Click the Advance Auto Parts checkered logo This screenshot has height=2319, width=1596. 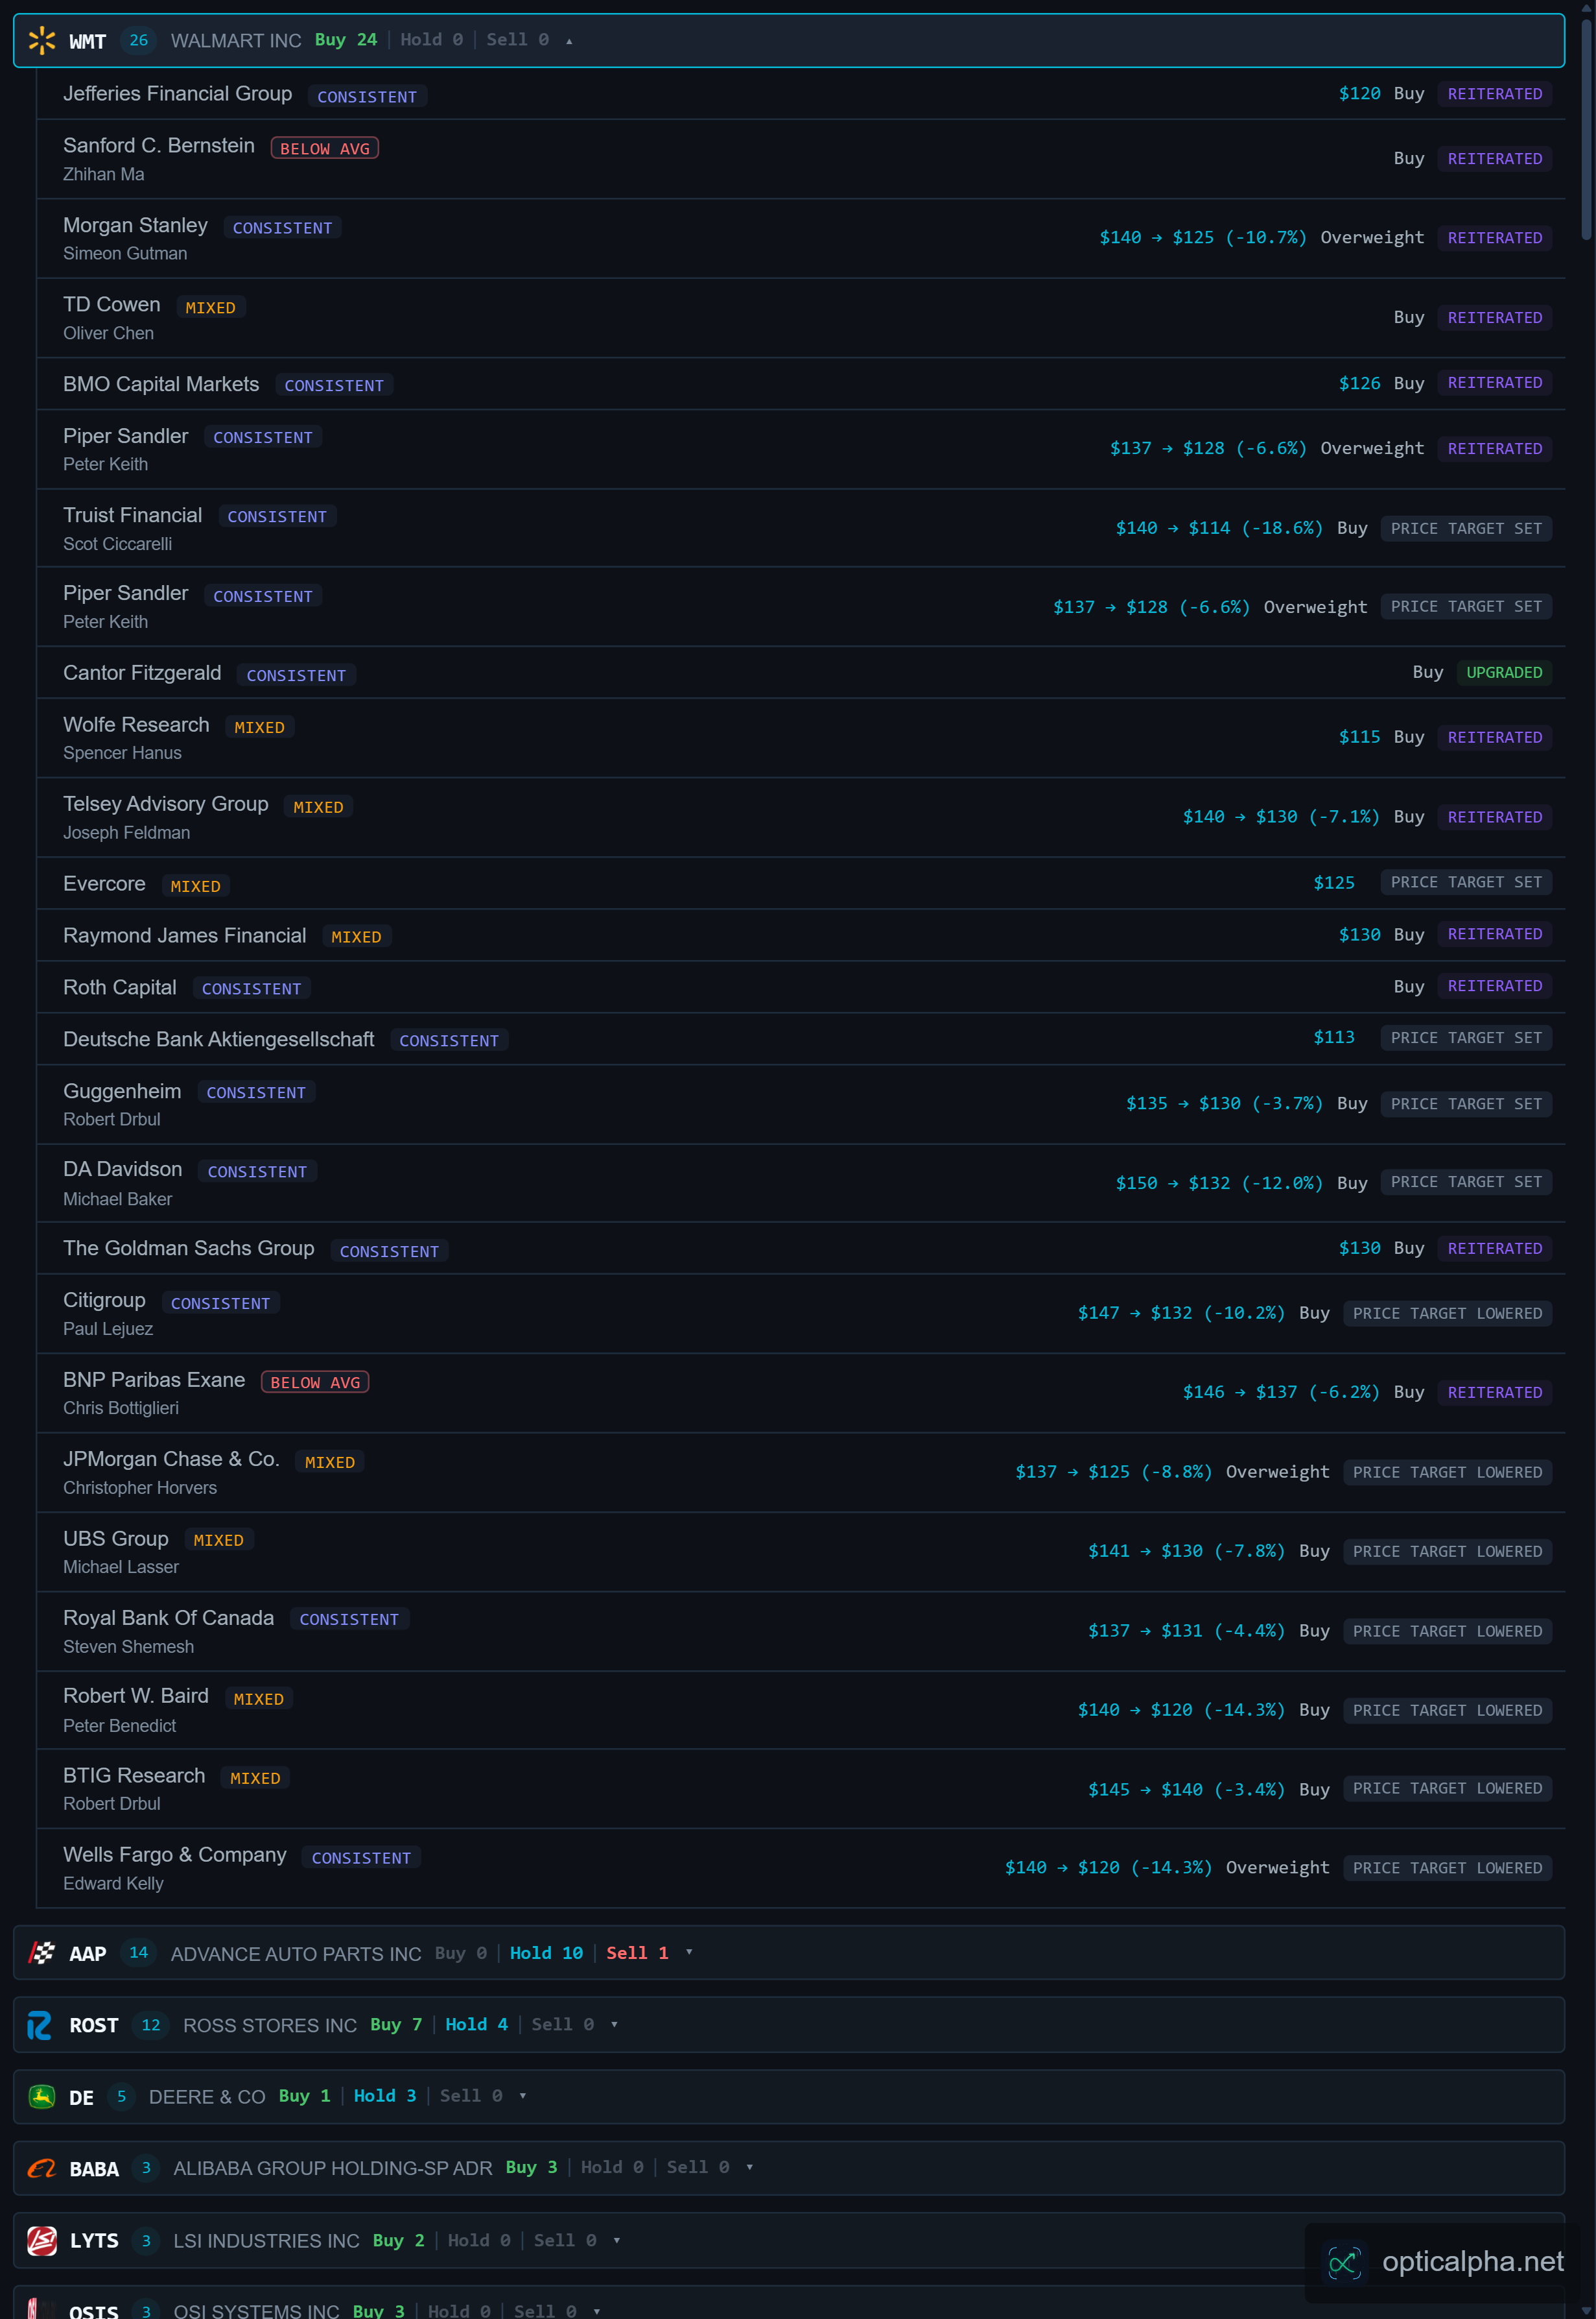(x=42, y=1952)
